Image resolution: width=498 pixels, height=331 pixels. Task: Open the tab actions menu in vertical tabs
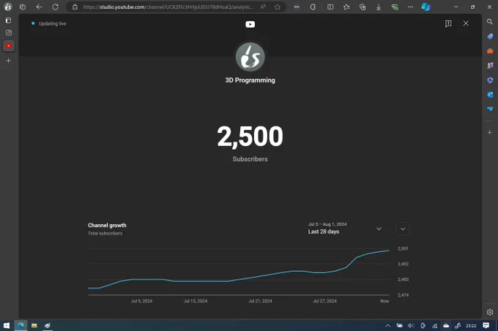point(9,20)
